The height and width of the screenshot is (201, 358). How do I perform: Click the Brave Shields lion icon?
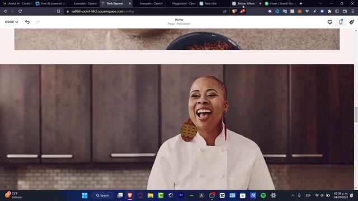point(234,11)
